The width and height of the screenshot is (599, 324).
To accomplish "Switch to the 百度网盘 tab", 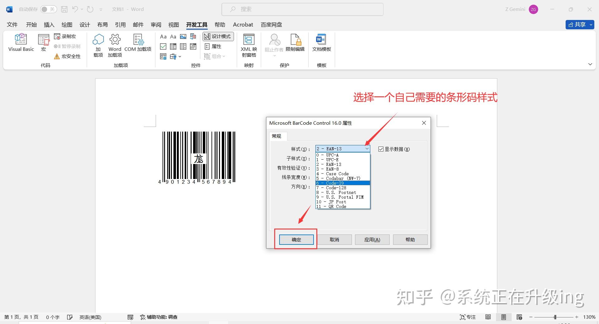I will coord(271,25).
